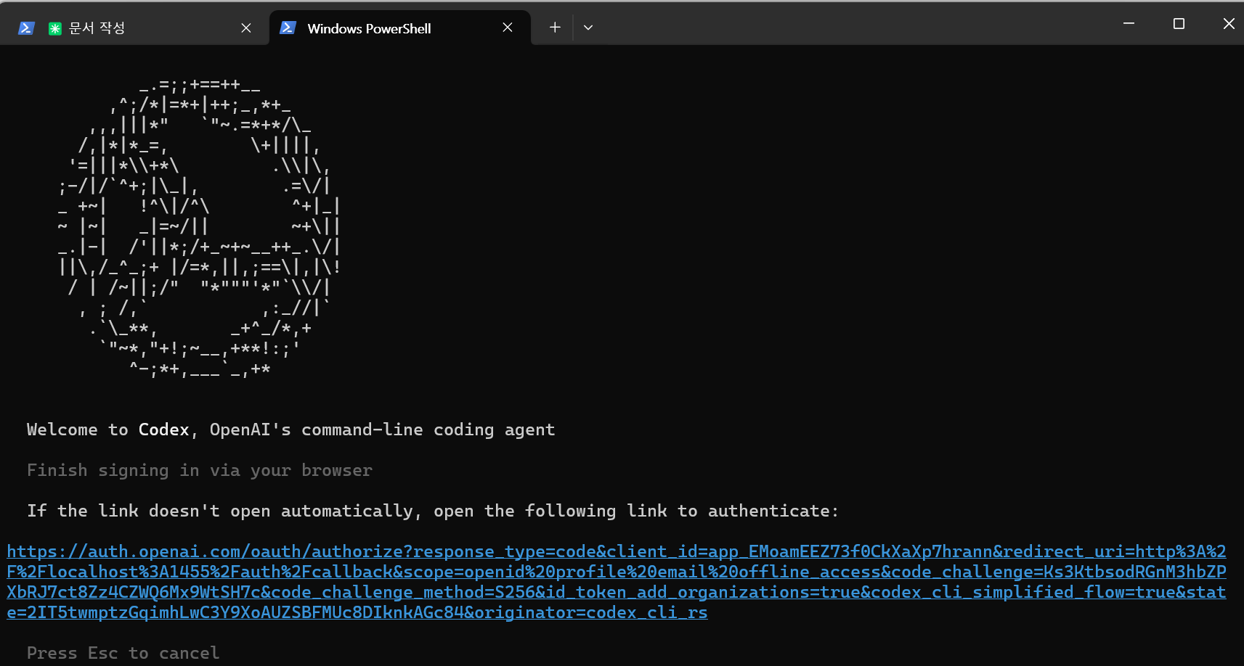Image resolution: width=1244 pixels, height=666 pixels.
Task: Click the PowerShell icon on 문서 작성 tab
Action: click(26, 28)
